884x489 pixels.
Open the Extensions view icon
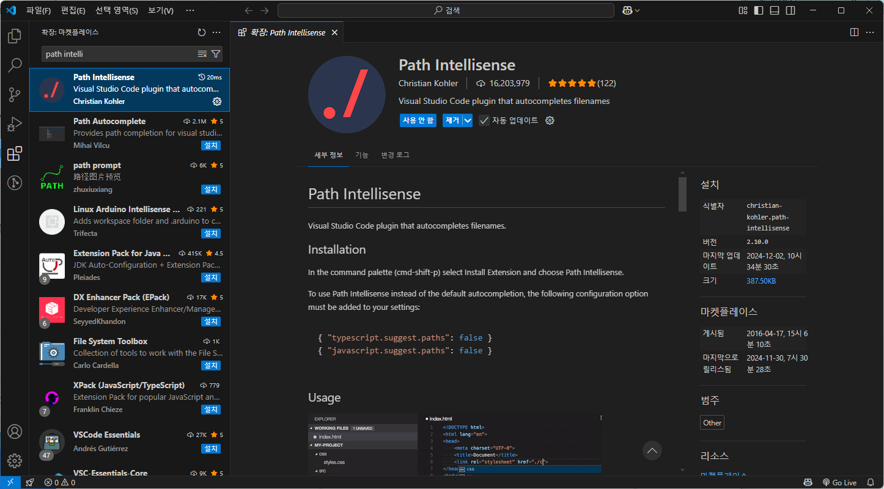click(x=15, y=153)
